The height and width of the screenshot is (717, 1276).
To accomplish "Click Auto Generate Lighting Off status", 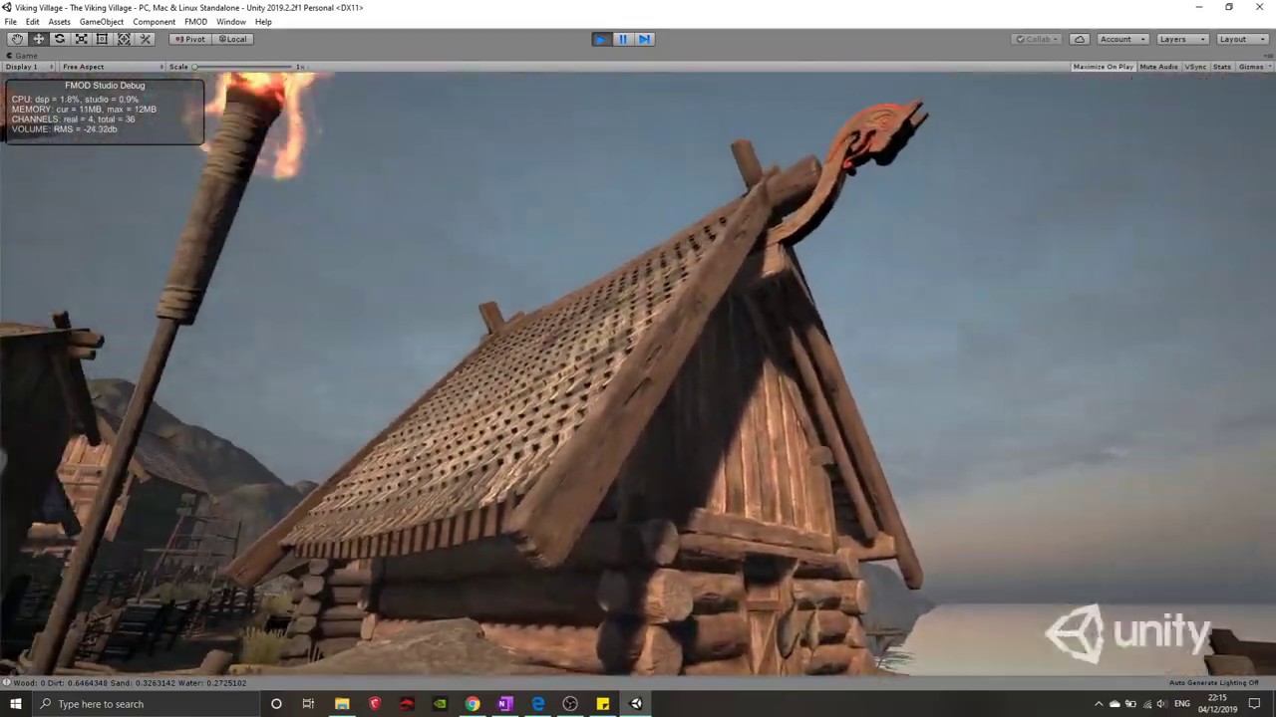I will (x=1213, y=683).
